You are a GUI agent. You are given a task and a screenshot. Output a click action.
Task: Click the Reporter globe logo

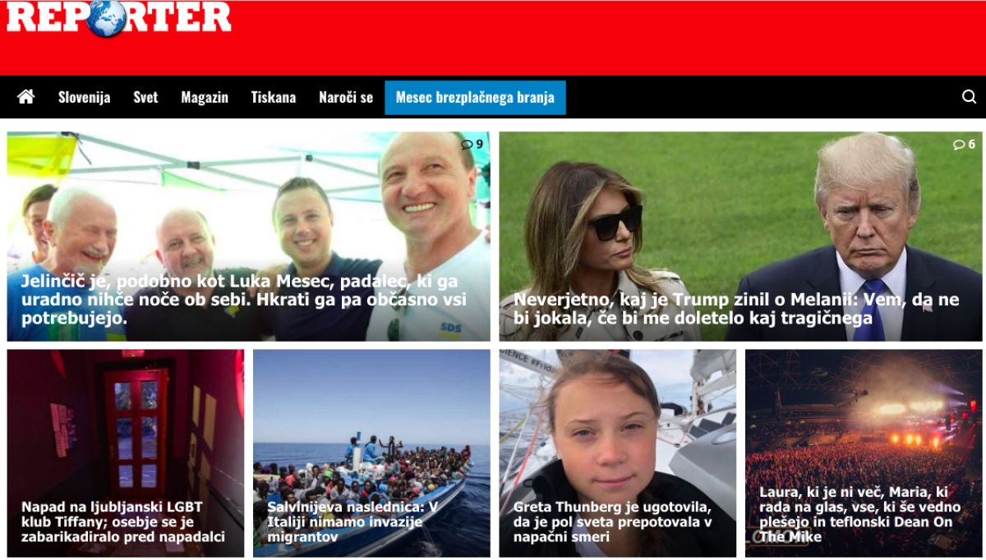pyautogui.click(x=119, y=17)
